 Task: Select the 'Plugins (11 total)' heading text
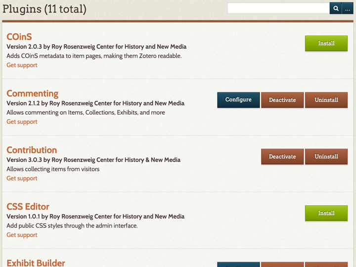(44, 9)
